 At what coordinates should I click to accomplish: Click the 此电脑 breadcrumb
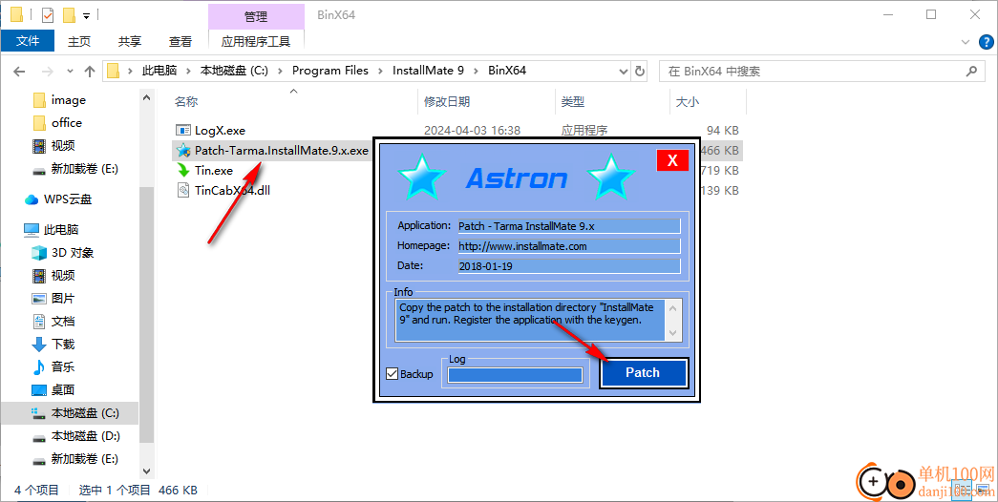(x=159, y=71)
